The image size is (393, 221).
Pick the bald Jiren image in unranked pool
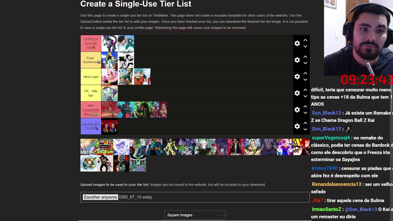pyautogui.click(x=121, y=163)
